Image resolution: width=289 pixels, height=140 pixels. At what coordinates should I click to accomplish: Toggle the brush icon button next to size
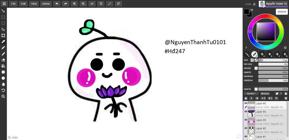pyautogui.click(x=256, y=60)
